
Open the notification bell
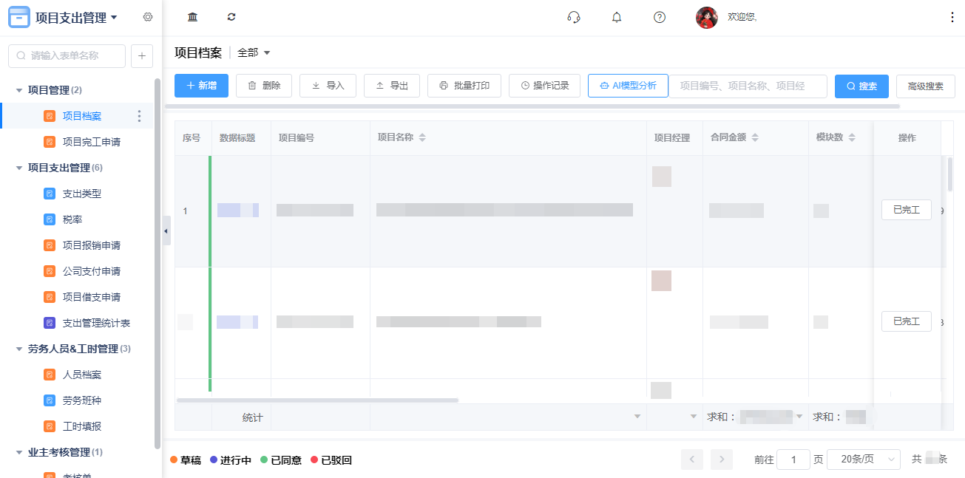(617, 17)
